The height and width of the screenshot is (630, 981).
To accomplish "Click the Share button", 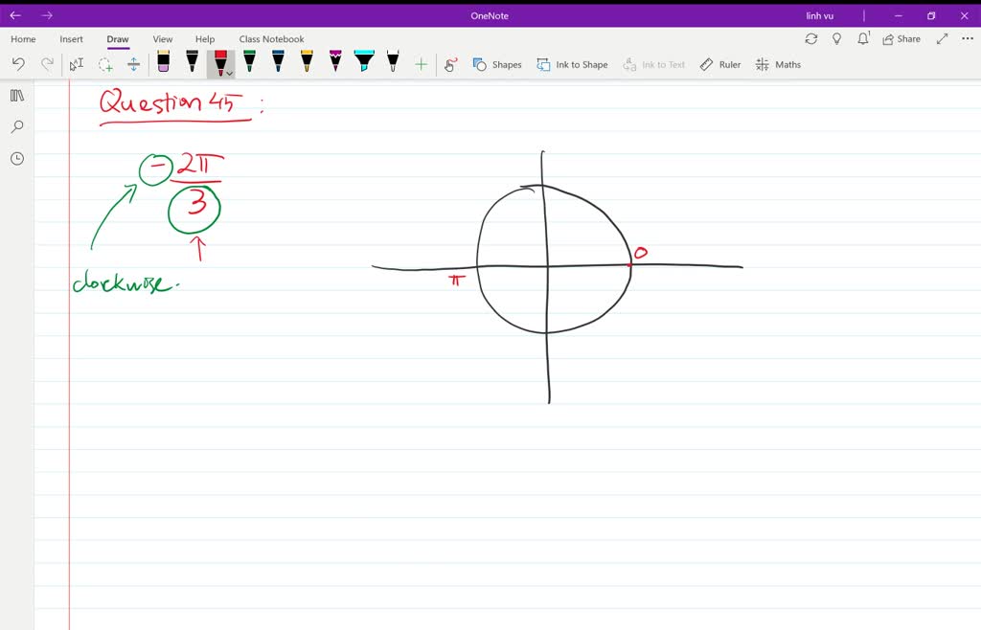I will click(x=900, y=38).
